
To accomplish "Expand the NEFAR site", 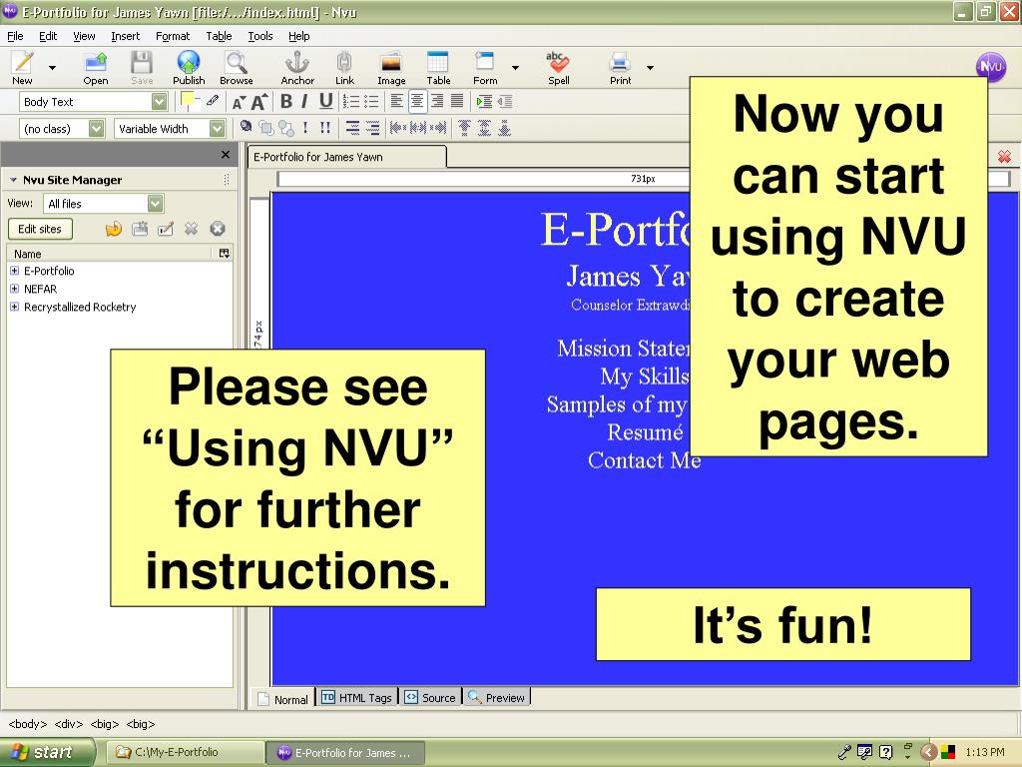I will point(14,289).
